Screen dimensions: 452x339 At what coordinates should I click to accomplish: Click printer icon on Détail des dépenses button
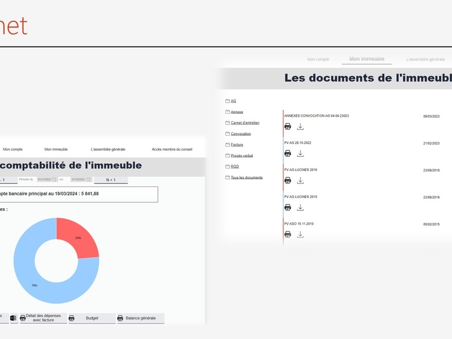23,318
